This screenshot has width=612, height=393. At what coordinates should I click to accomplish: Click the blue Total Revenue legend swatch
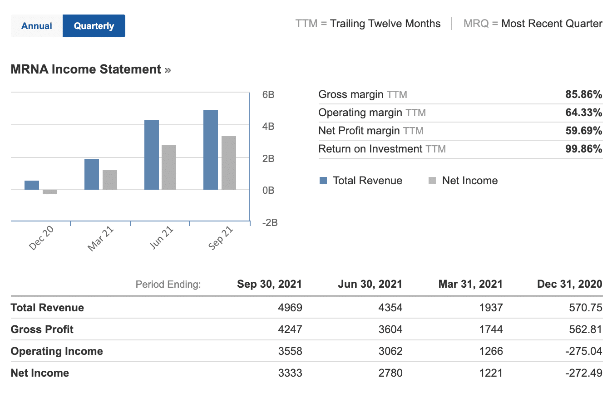[323, 181]
